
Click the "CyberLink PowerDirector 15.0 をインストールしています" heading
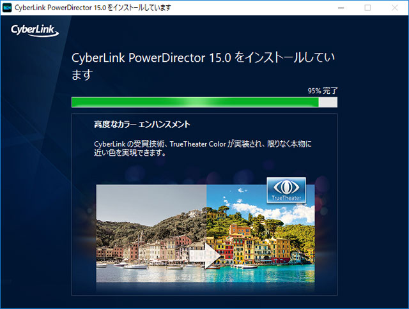(203, 66)
